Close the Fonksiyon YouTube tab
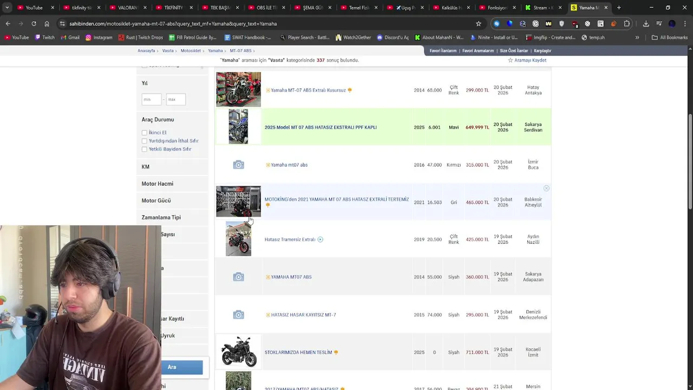The width and height of the screenshot is (693, 390). click(x=513, y=8)
